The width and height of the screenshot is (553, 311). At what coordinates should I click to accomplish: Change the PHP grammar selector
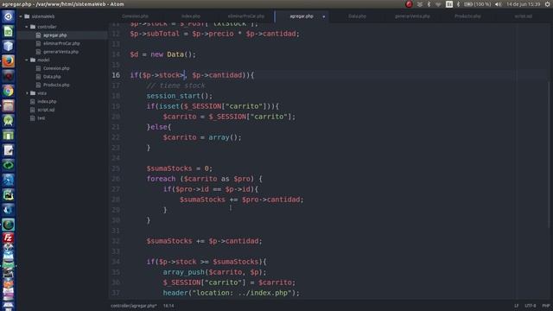(x=546, y=306)
